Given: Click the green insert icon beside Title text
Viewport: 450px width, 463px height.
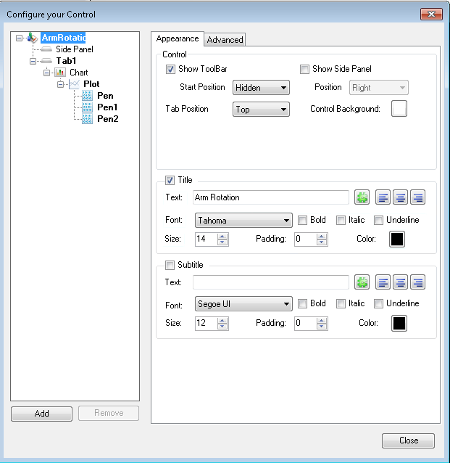Looking at the screenshot, I should [362, 197].
